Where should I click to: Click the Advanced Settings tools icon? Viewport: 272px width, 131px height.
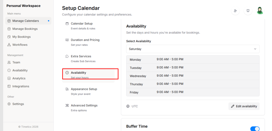coord(67,106)
